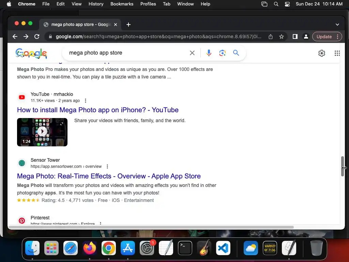
Task: Launch Firefox from the Dock
Action: point(90,248)
